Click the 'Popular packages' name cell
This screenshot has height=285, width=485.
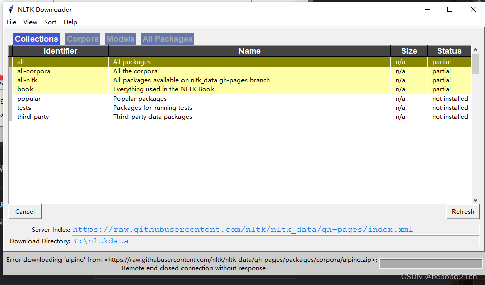[140, 99]
